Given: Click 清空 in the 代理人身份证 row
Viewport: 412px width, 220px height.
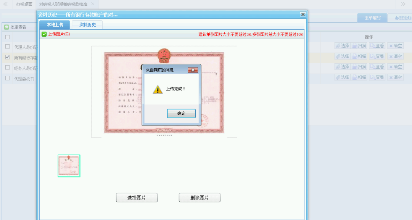Looking at the screenshot, I should click(396, 46).
